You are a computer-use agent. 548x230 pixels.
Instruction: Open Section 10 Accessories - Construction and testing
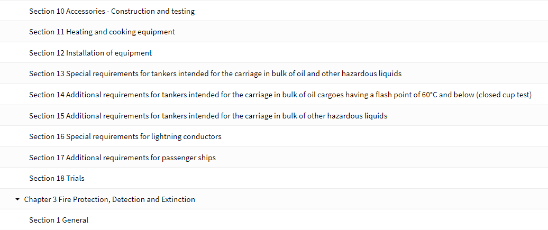[112, 11]
